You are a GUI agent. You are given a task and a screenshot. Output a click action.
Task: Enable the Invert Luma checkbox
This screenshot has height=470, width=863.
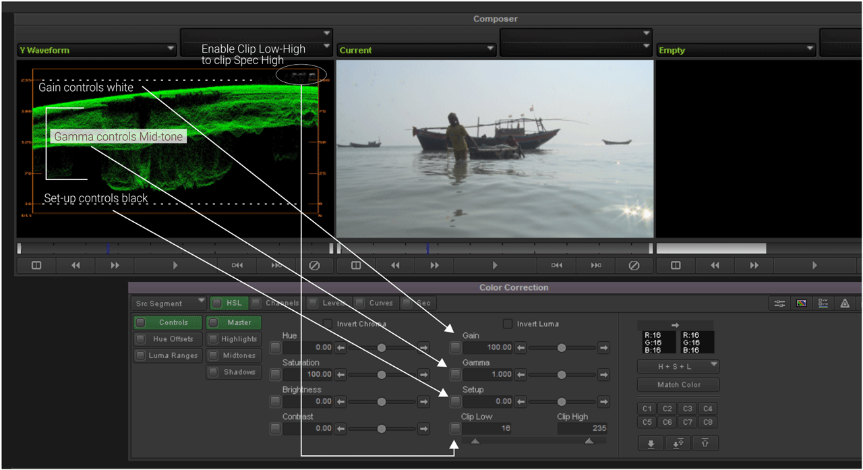tap(507, 324)
